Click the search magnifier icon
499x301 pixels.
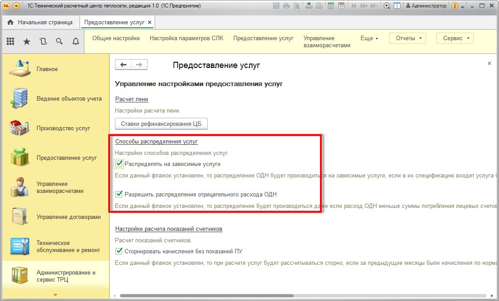click(59, 41)
